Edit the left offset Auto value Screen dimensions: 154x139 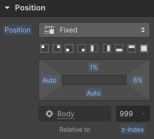(x=49, y=80)
